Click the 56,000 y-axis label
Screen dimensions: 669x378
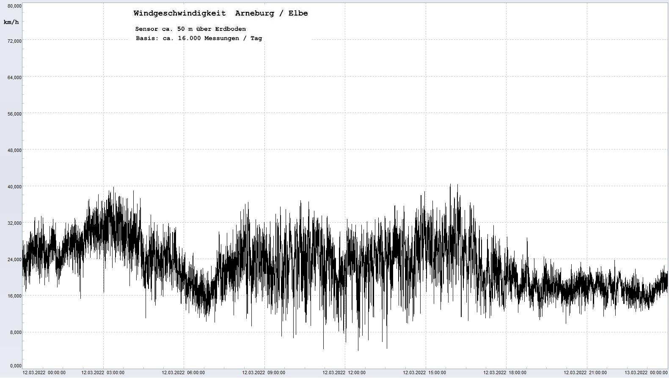(x=14, y=114)
